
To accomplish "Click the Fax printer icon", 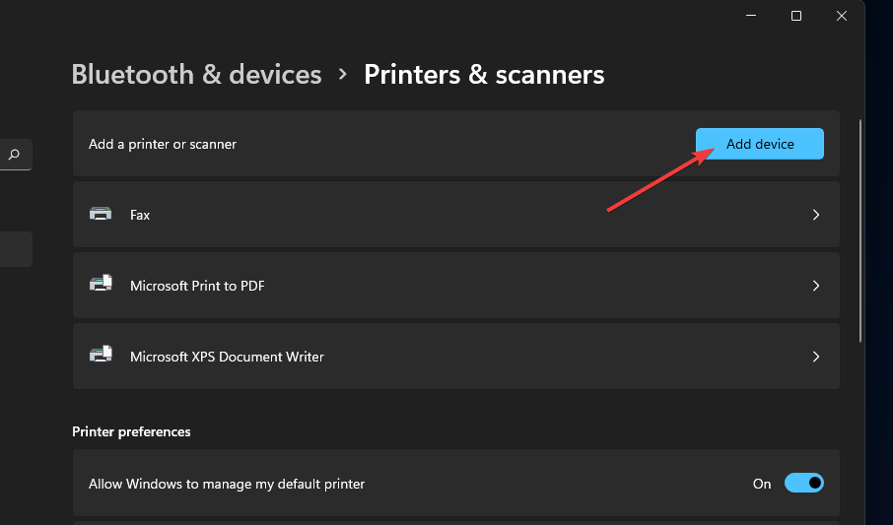I will coord(101,215).
